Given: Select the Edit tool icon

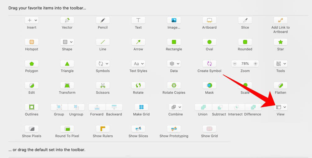Looking at the screenshot, I should point(32,85).
